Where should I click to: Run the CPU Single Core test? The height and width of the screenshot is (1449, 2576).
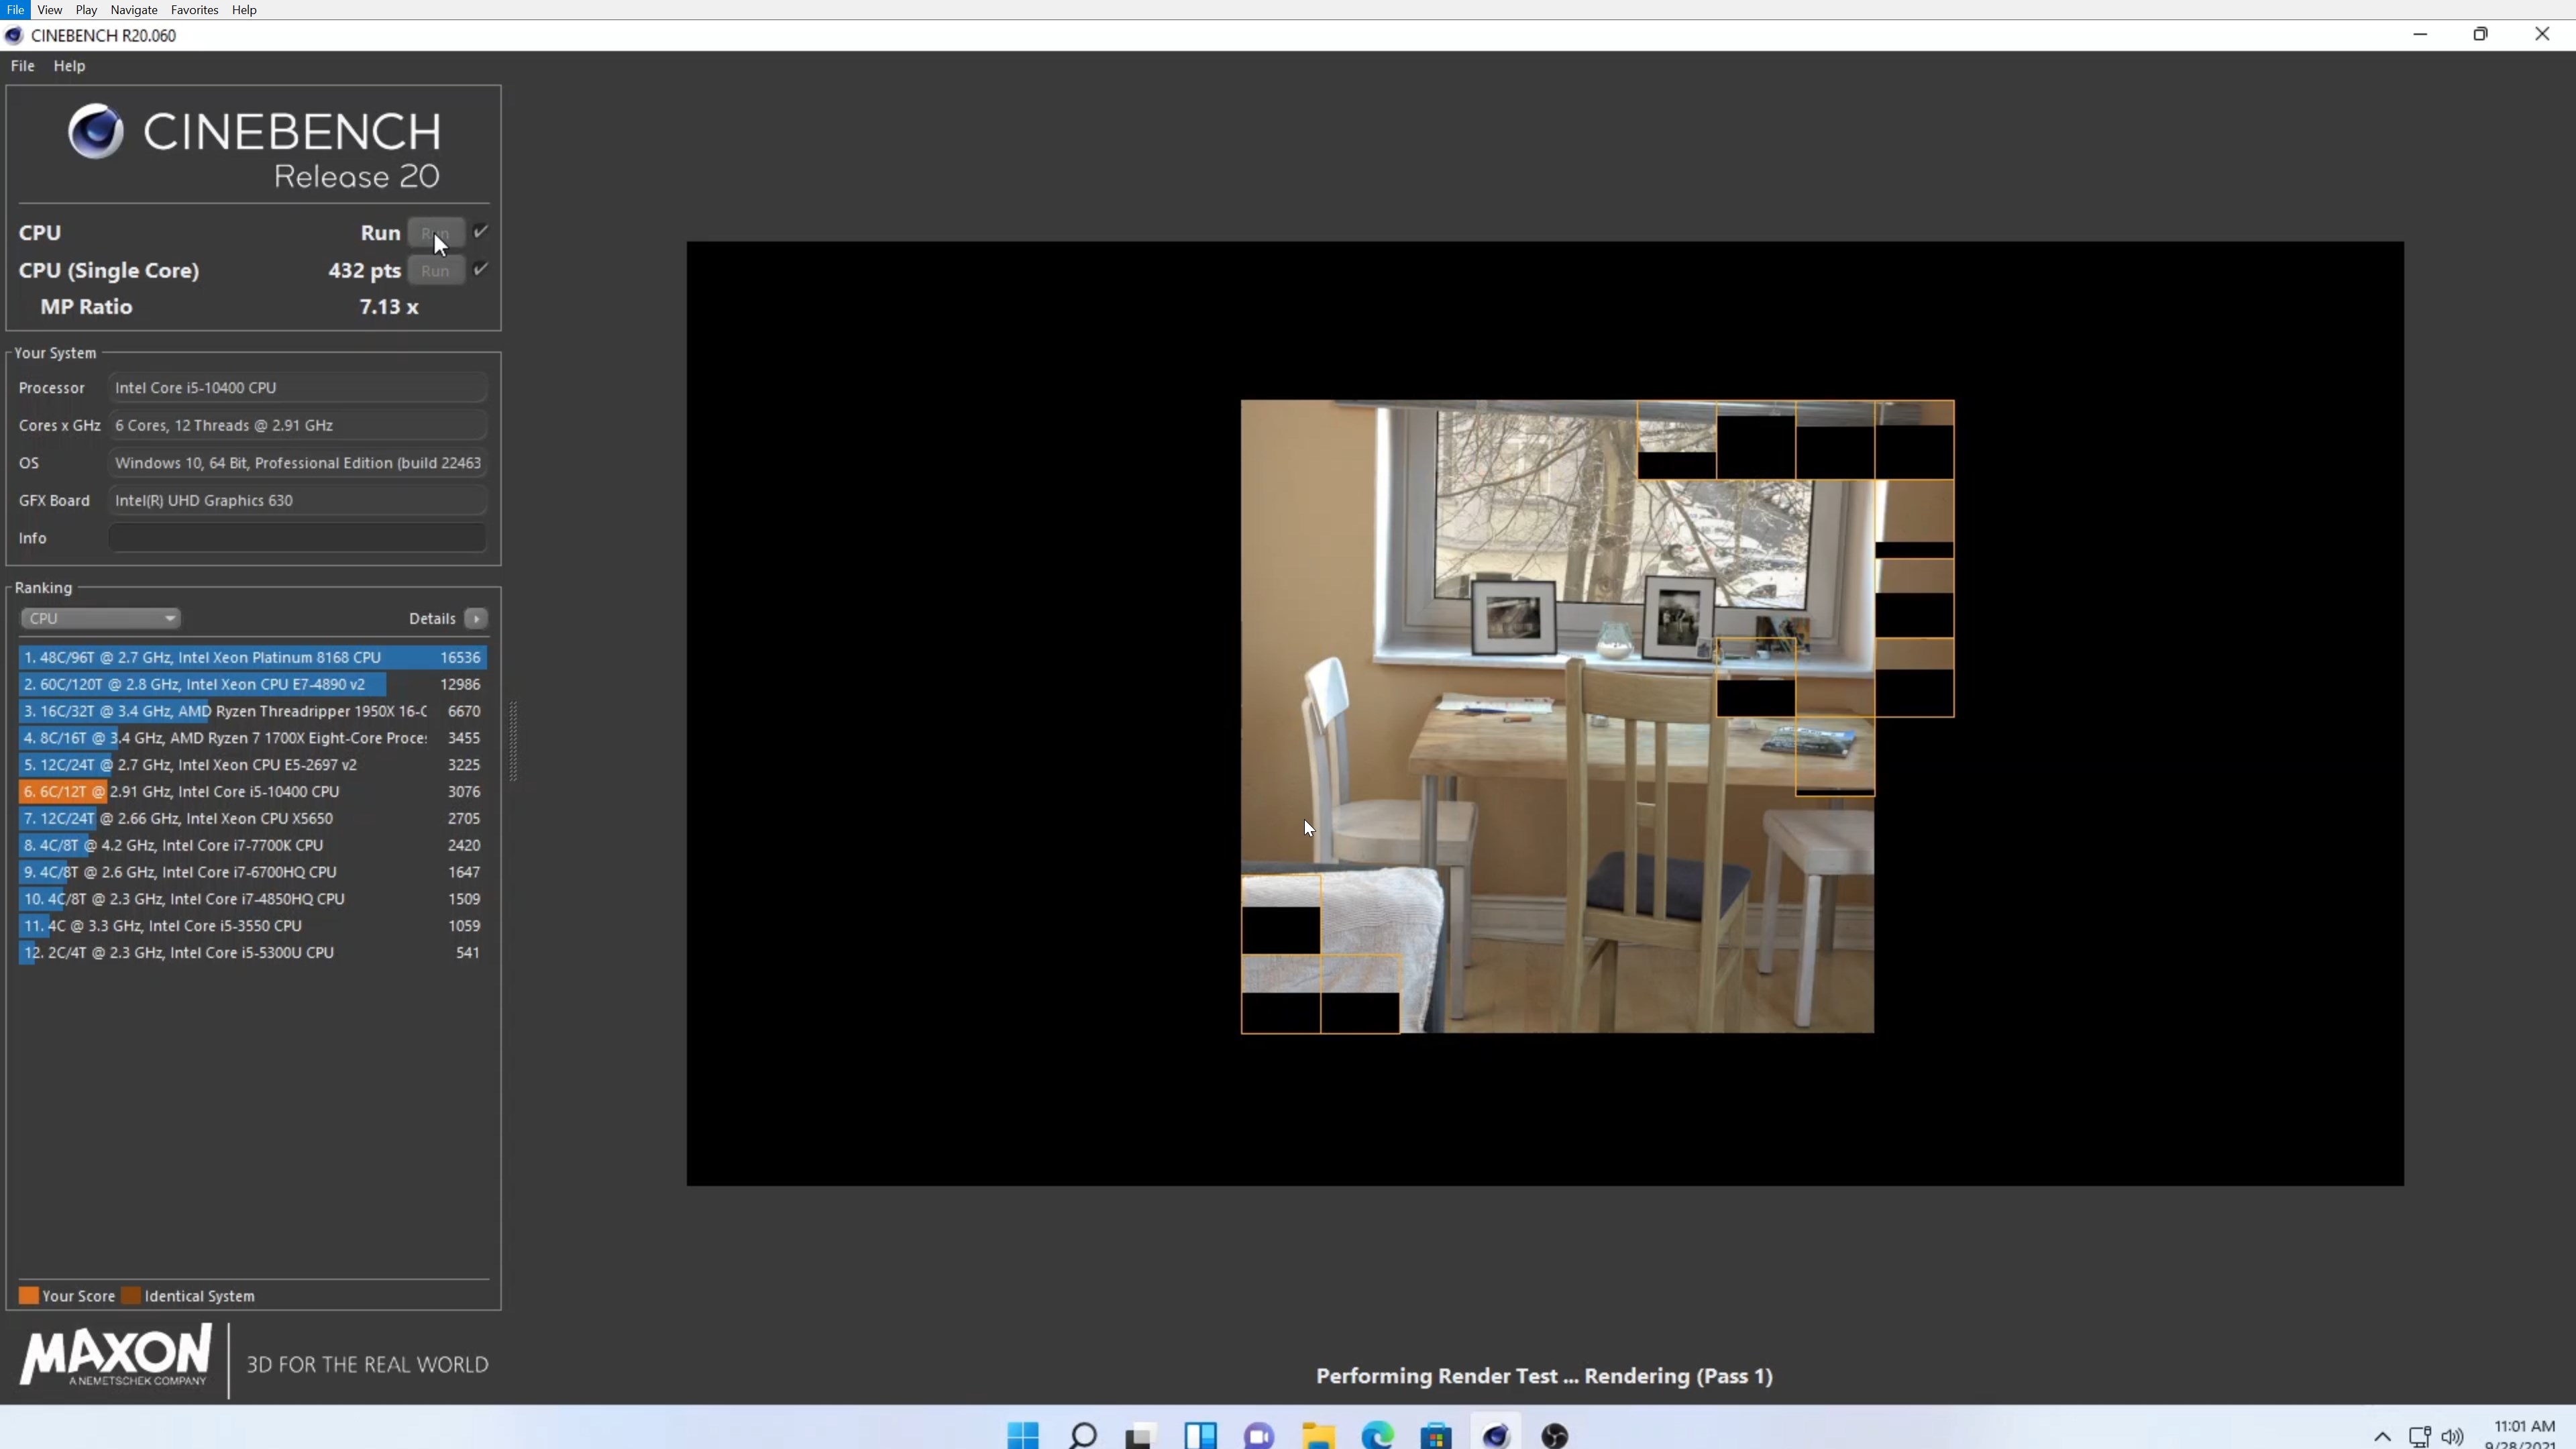point(435,271)
